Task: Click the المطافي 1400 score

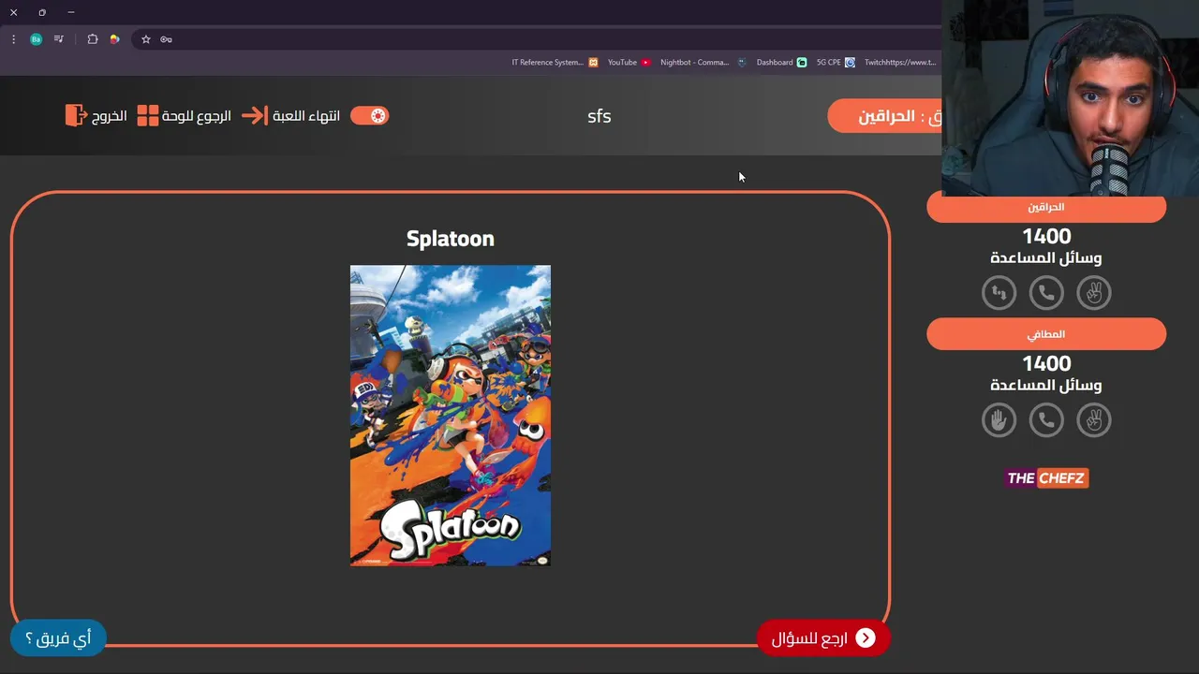Action: [1046, 364]
